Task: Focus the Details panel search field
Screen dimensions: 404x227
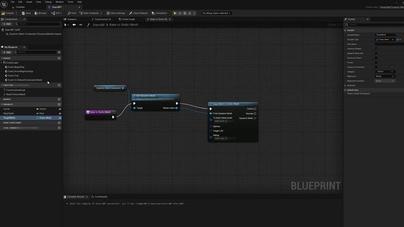Action: pos(374,25)
